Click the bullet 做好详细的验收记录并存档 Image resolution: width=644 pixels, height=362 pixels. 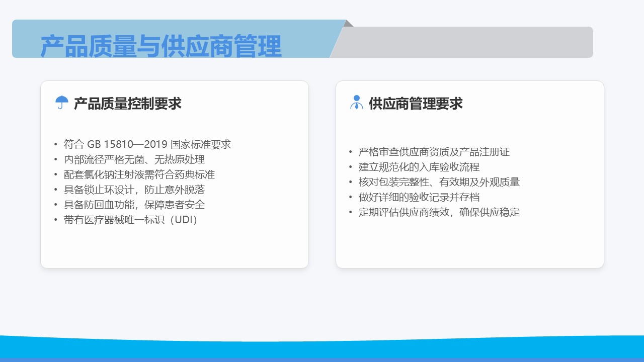click(419, 197)
